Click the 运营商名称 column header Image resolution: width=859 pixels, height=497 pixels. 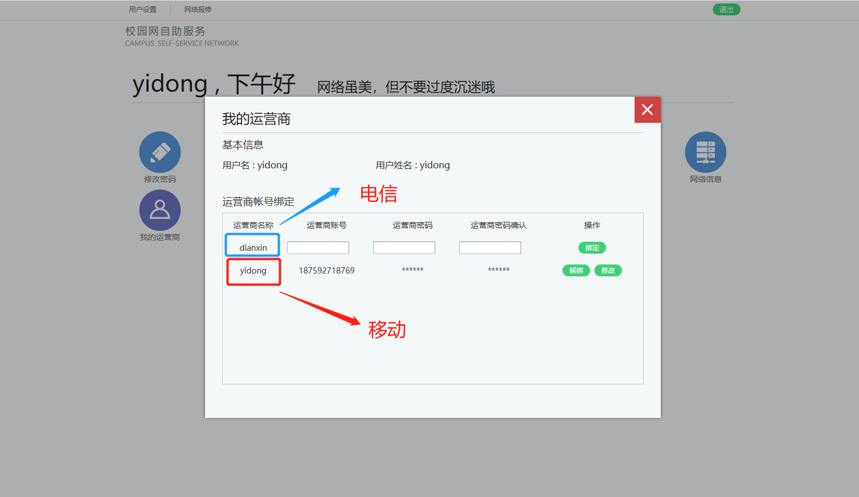pos(253,225)
